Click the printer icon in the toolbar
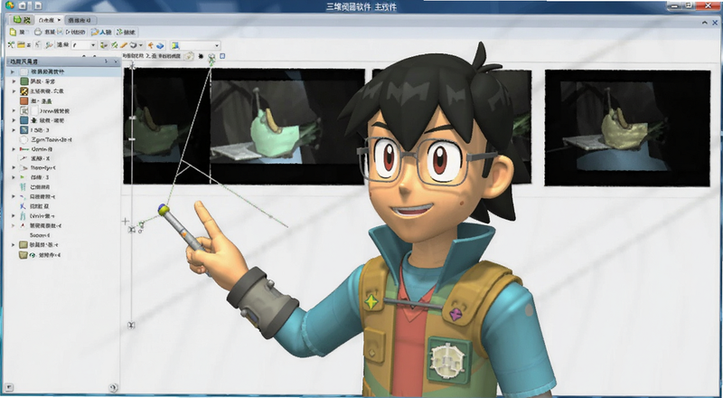723x398 pixels. [x=38, y=32]
